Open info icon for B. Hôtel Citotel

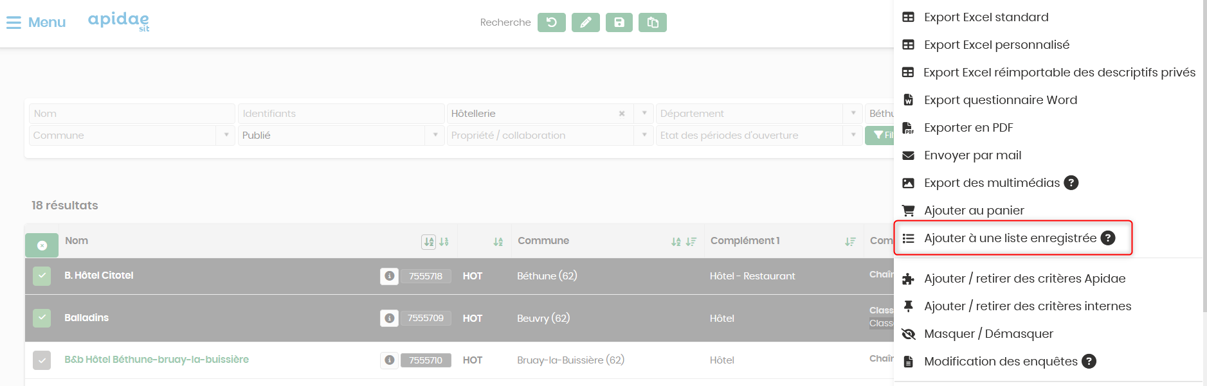pos(389,276)
